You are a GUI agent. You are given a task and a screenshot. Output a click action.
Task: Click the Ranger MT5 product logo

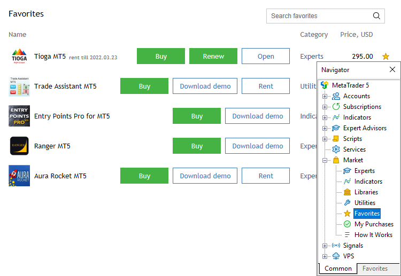[x=19, y=146]
